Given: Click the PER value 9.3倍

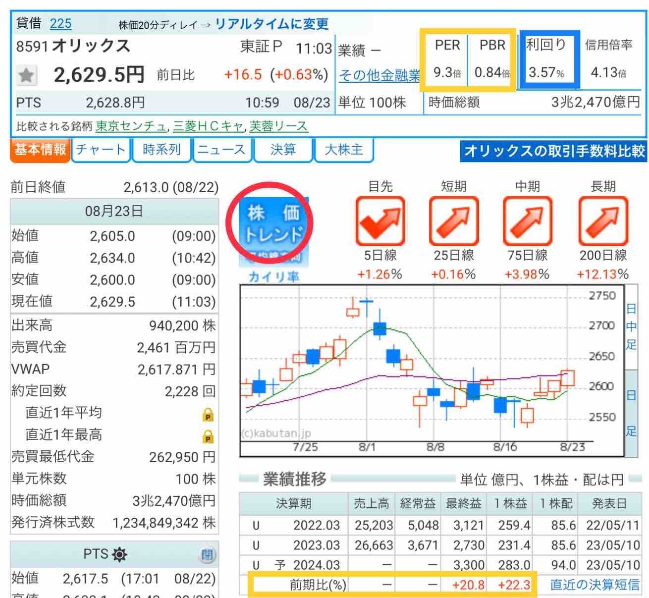Looking at the screenshot, I should tap(447, 73).
